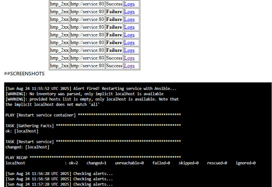Open Logs for the fourth Failure row
The height and width of the screenshot is (187, 272).
coord(129,35)
